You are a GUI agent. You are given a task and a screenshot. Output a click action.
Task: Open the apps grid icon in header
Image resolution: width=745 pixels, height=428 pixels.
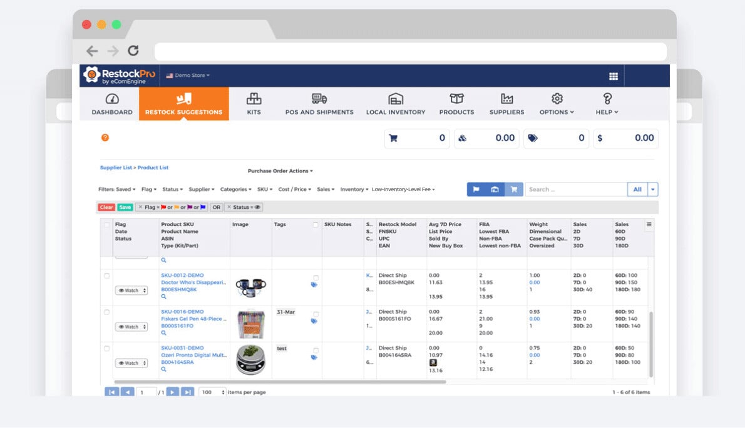tap(613, 76)
